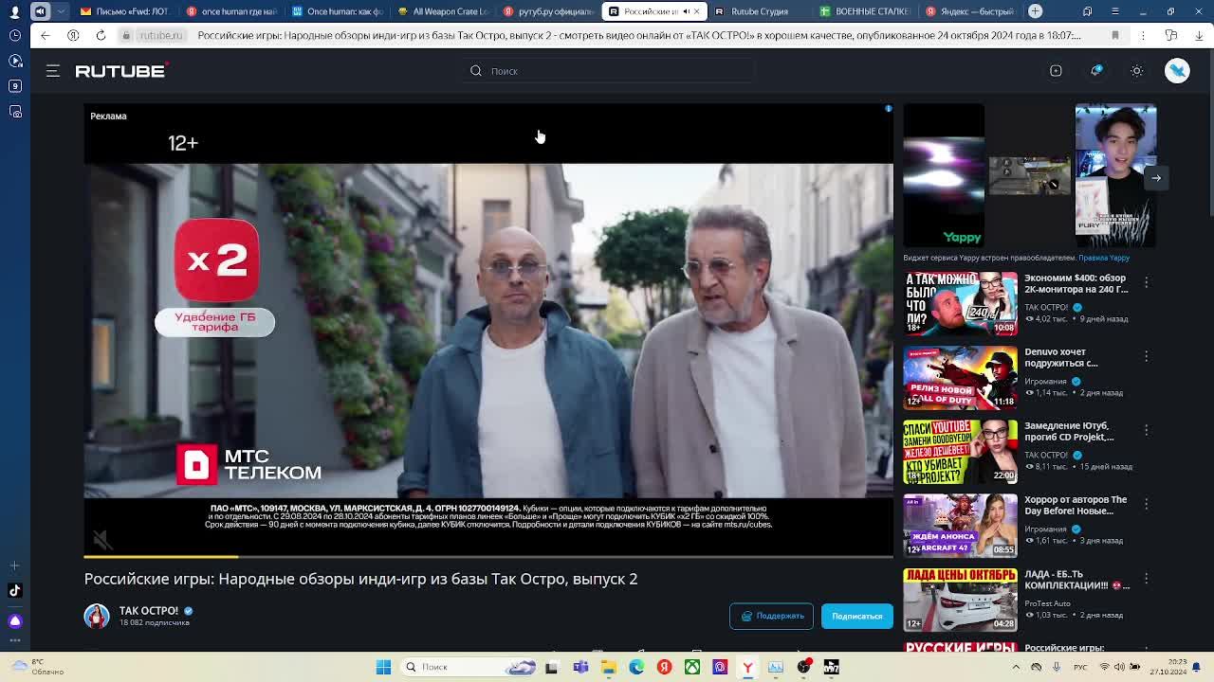Expand the tab list chevron
Screen dimensions: 1214x682
(62, 11)
